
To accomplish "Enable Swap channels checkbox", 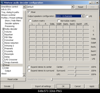I will coord(3,62).
